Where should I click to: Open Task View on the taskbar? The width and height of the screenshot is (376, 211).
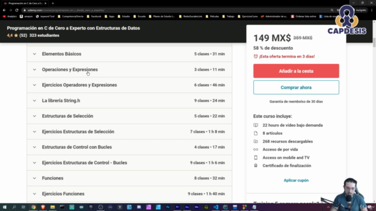coord(23,207)
